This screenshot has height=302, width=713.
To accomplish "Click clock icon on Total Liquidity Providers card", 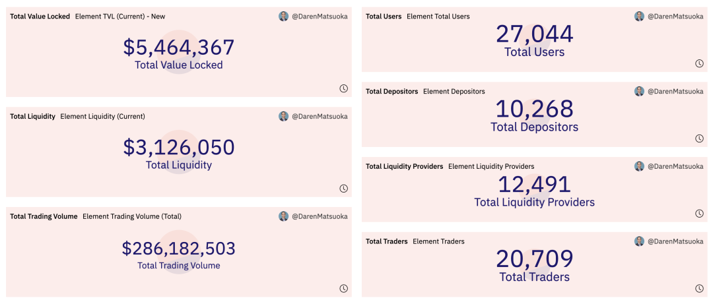I will click(699, 214).
